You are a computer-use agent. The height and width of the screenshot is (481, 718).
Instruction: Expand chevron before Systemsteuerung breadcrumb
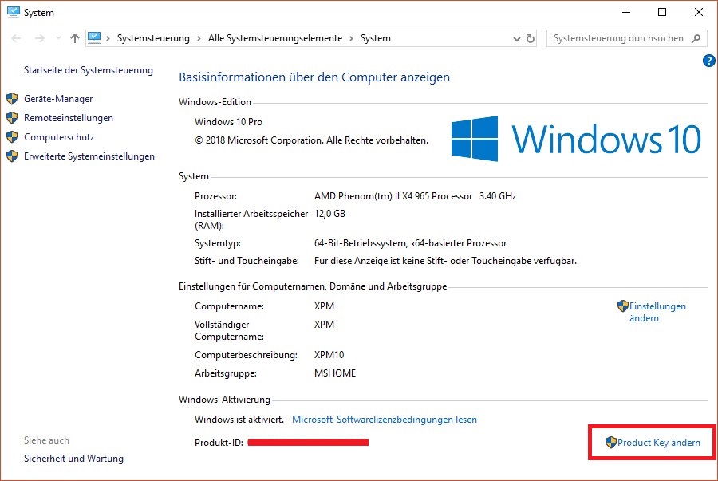108,38
